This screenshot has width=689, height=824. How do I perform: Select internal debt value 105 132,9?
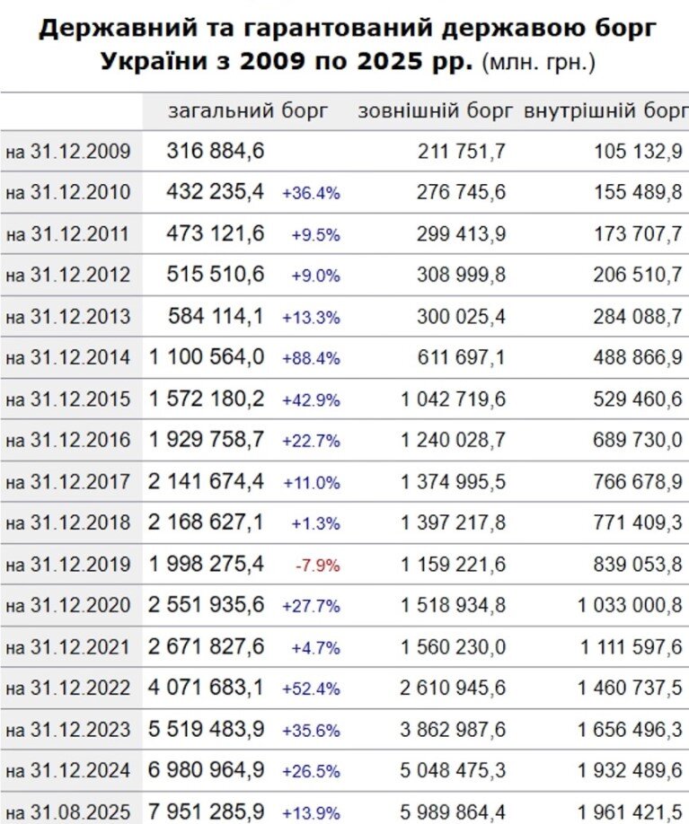tap(638, 152)
